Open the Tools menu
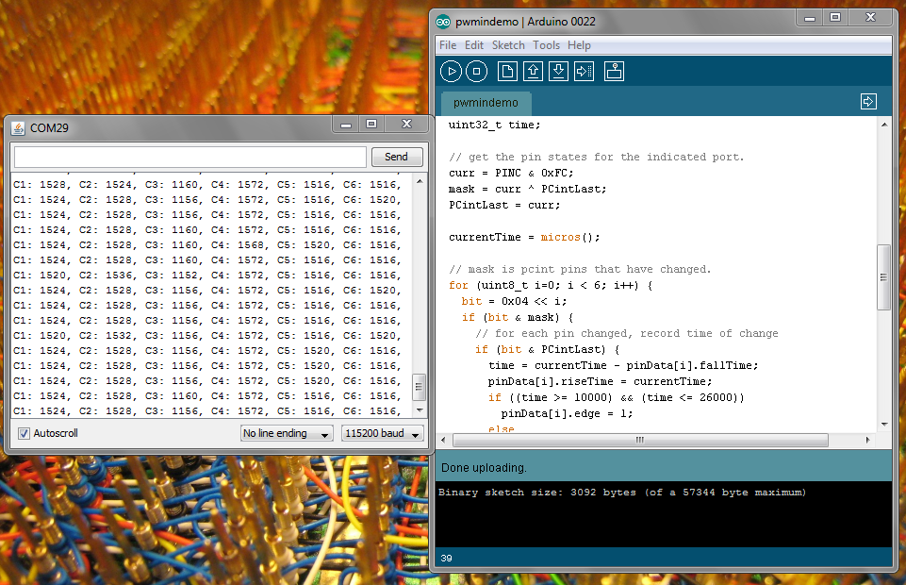 click(546, 45)
